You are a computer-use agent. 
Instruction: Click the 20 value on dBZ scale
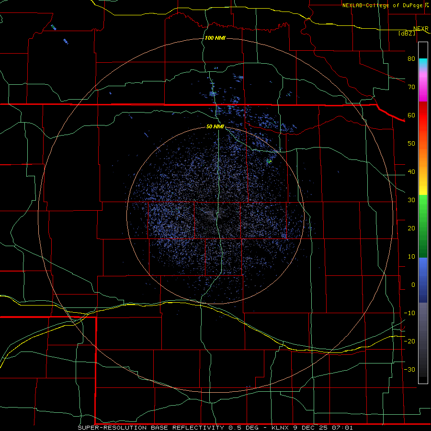411,228
